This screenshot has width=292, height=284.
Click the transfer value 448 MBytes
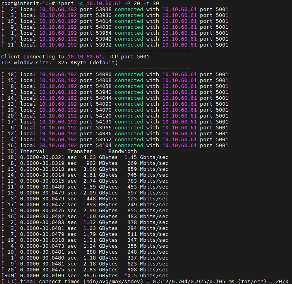click(102, 199)
